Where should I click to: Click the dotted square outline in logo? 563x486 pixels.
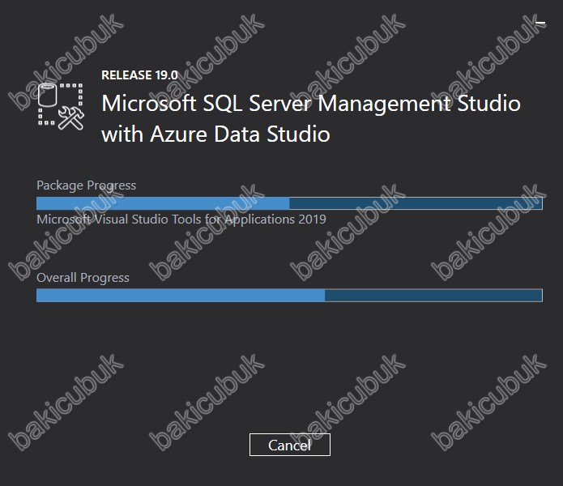pyautogui.click(x=60, y=104)
